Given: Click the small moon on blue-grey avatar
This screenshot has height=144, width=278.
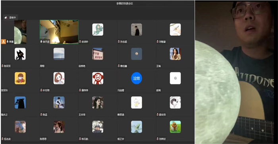Looking at the screenshot, I should click(137, 54).
